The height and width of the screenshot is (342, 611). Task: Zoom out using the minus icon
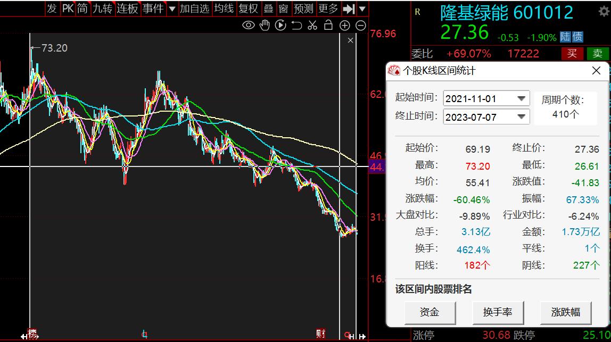click(x=361, y=24)
